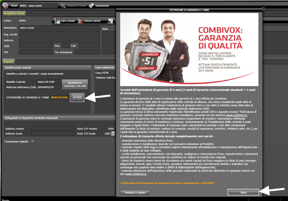
Task: Click inside the Note text area
Action: click(109, 43)
